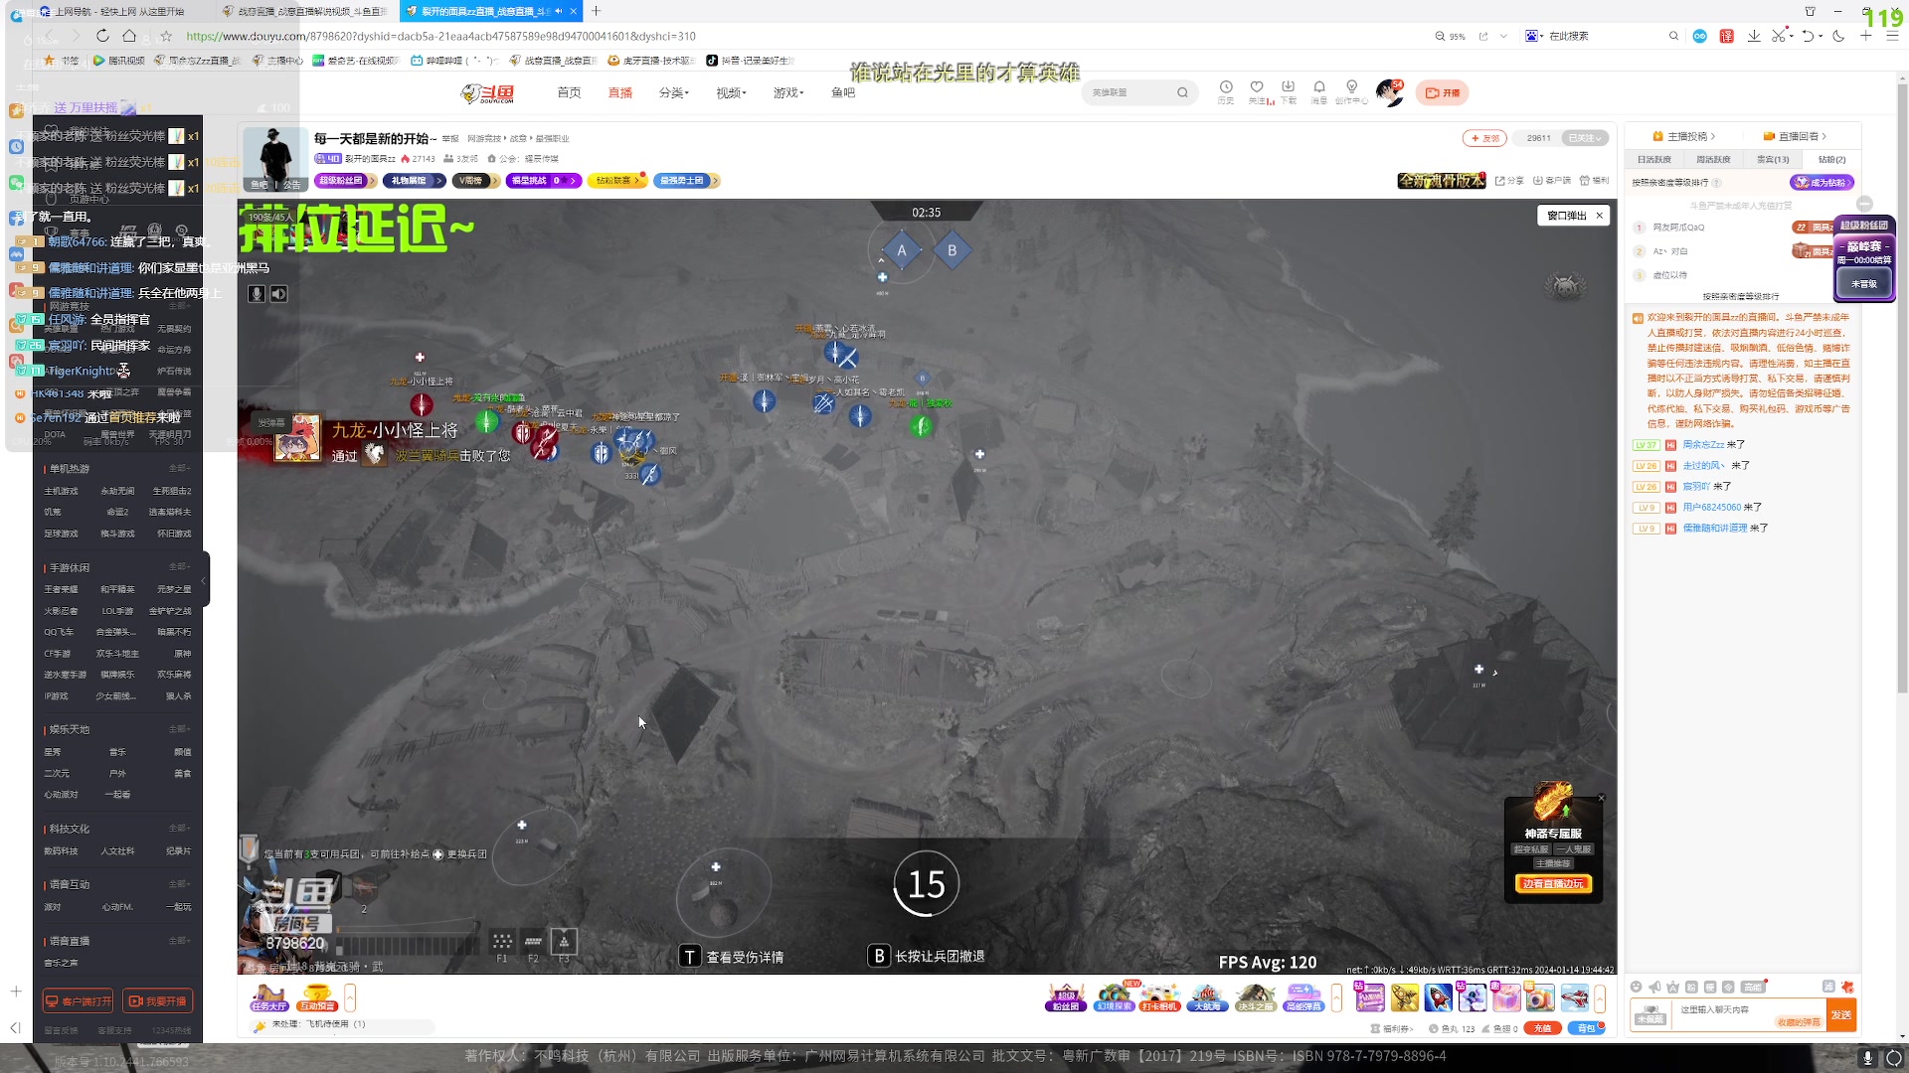This screenshot has height=1073, width=1909.
Task: Click the search magnifier in Douyu search box
Action: [x=1182, y=92]
